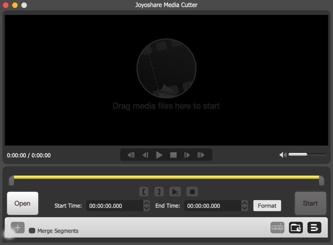Click the Start button
The image size is (333, 245).
click(310, 203)
